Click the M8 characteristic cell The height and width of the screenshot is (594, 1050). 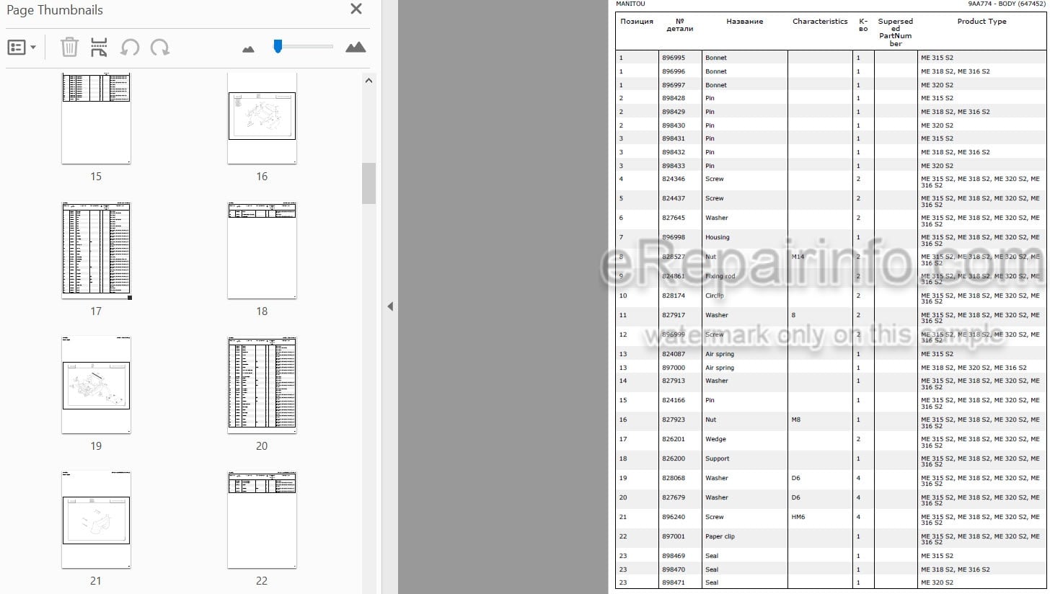point(796,420)
